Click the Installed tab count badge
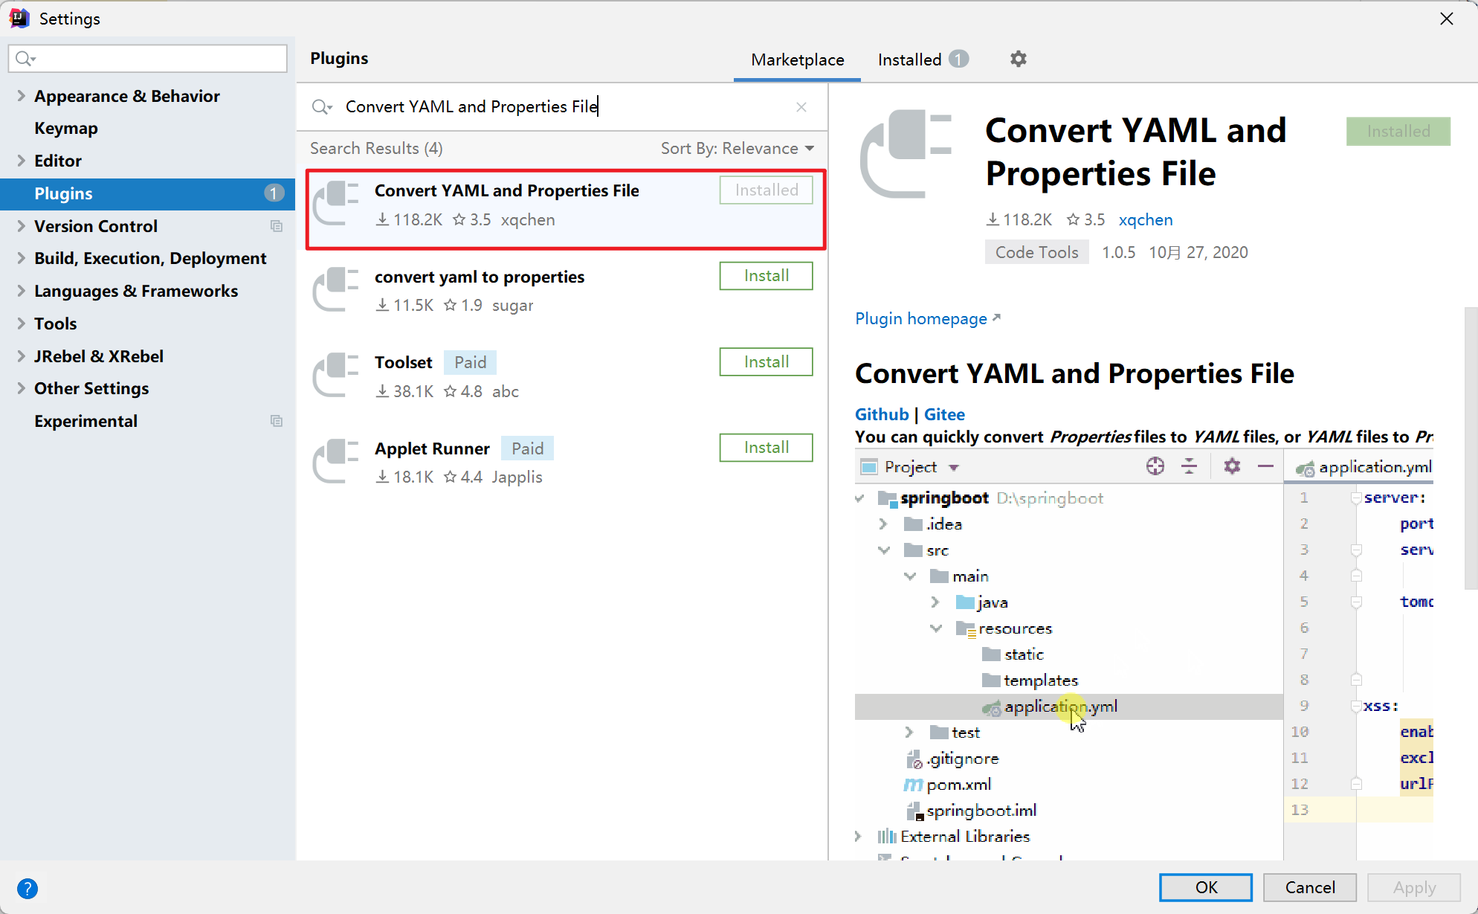Viewport: 1478px width, 914px height. coord(959,59)
